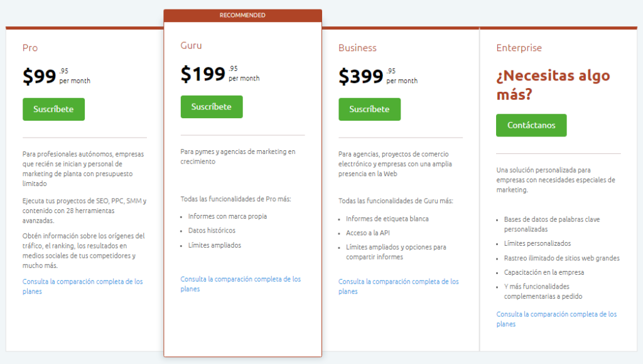Click the "Datos históricos" list item

tap(212, 231)
